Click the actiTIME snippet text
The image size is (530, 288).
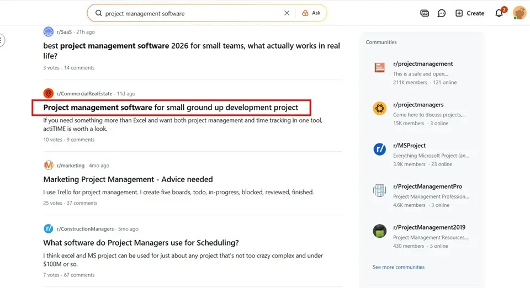(183, 124)
